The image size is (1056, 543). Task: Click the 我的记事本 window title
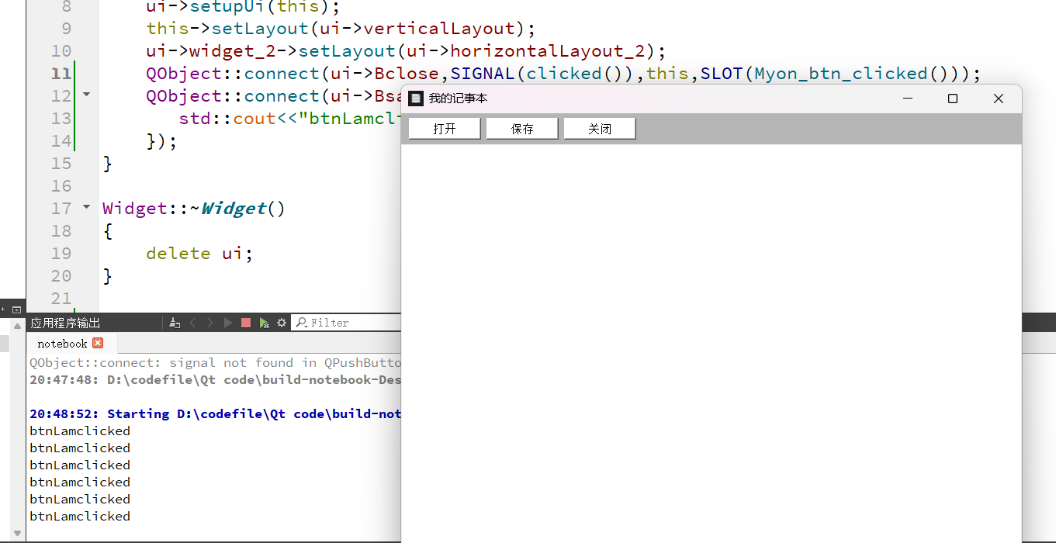click(x=458, y=99)
